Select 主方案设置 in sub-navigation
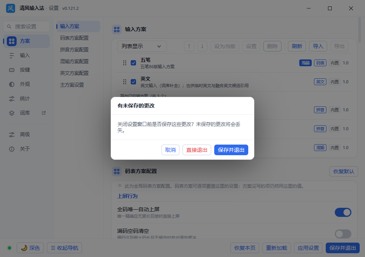This screenshot has height=257, width=365. tap(72, 85)
